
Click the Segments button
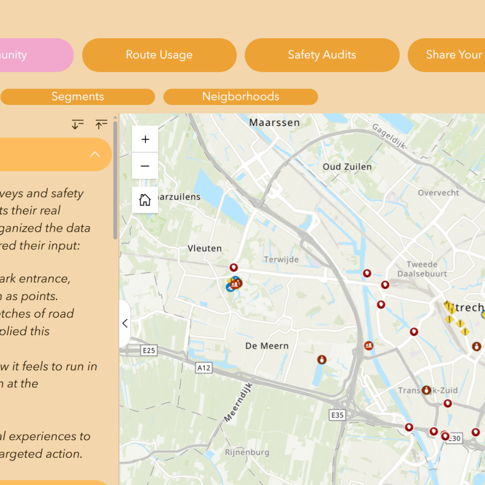(x=78, y=97)
